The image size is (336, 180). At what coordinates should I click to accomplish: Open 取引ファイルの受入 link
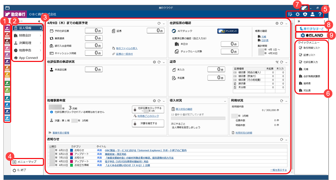click(x=127, y=48)
